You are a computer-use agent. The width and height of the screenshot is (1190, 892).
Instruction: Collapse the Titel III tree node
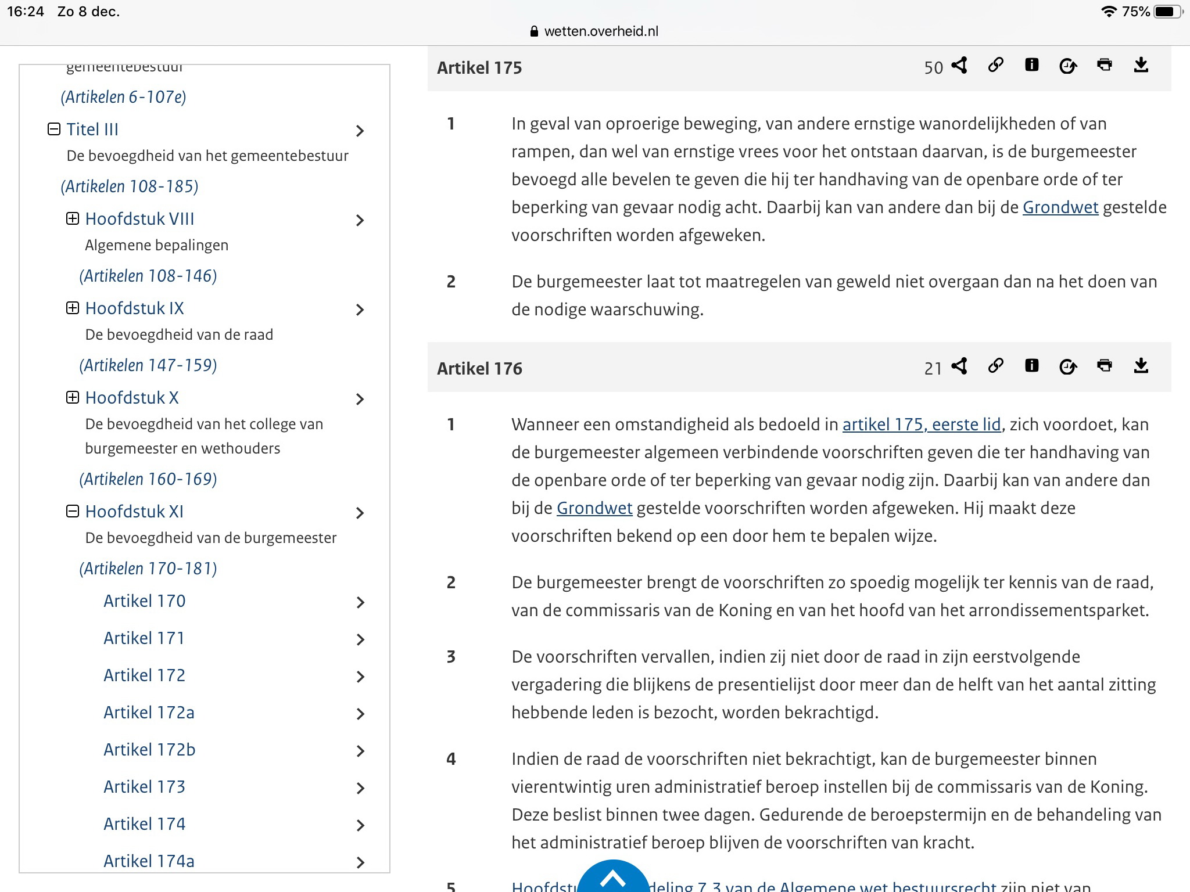point(54,129)
